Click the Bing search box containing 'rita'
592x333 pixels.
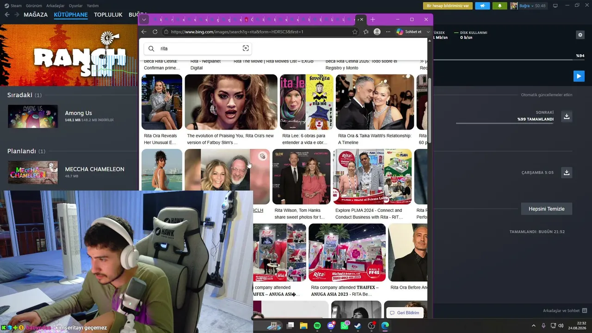click(x=199, y=48)
